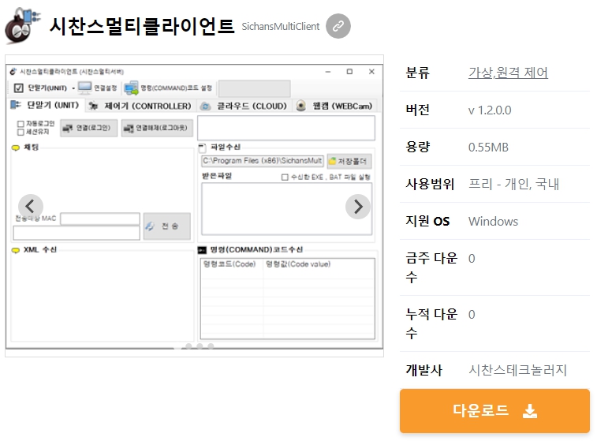Click the Windows supported OS value
The height and width of the screenshot is (441, 597).
493,221
